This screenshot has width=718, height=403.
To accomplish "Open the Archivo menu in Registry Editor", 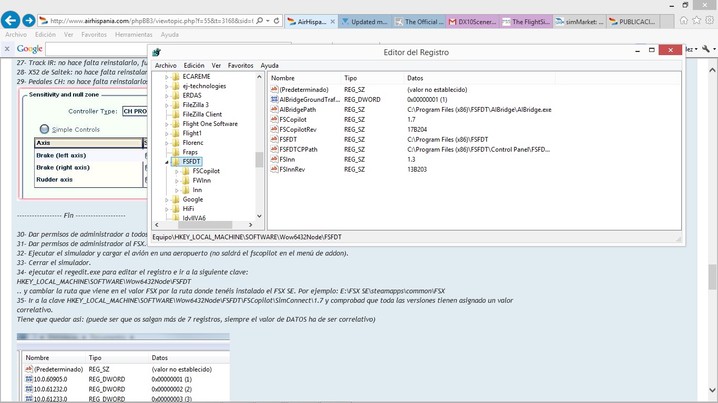I will point(166,66).
